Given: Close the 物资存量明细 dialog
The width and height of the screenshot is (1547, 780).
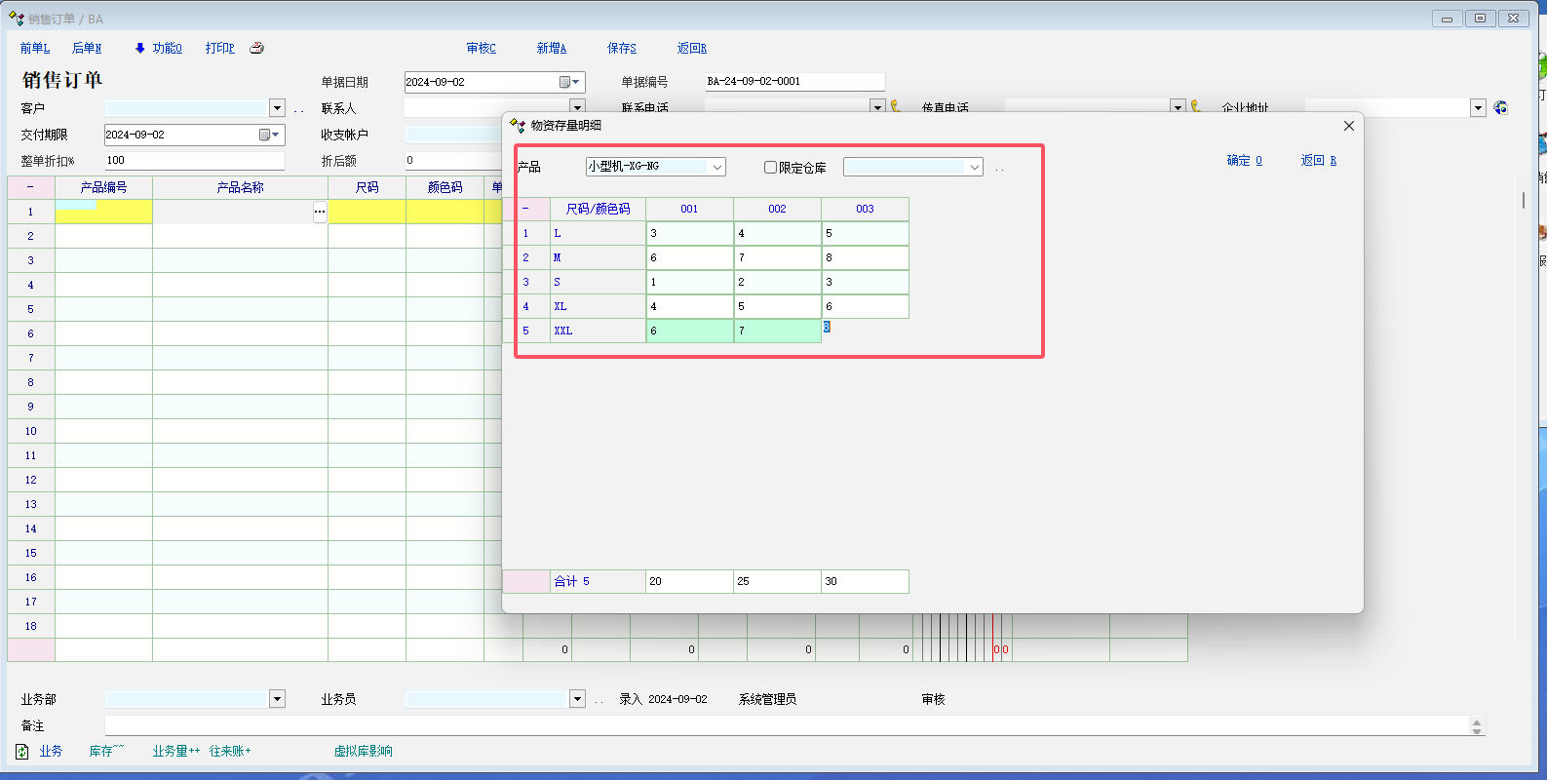Looking at the screenshot, I should coord(1348,126).
